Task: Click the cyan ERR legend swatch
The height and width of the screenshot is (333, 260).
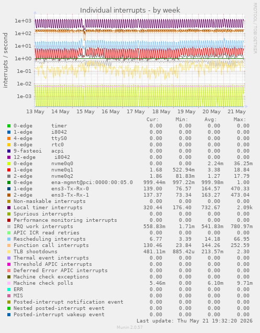Action: pyautogui.click(x=9, y=289)
